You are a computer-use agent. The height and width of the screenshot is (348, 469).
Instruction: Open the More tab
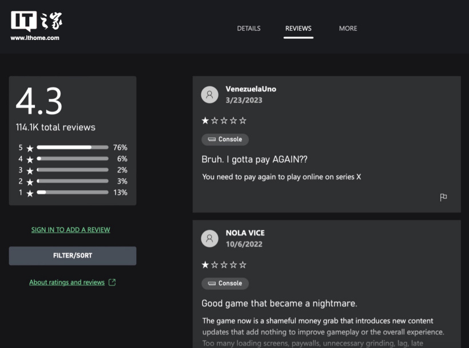point(348,29)
